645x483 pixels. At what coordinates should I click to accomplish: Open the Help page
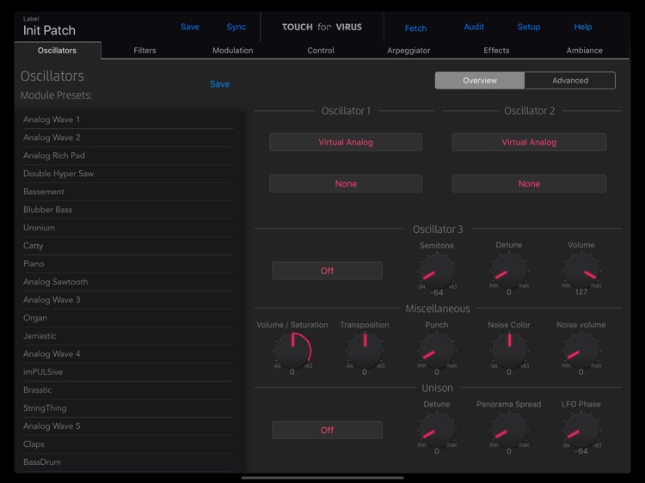582,28
